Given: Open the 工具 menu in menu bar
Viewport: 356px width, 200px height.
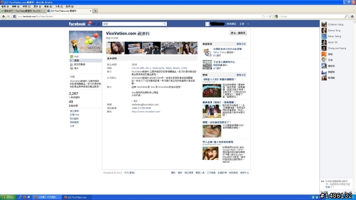Looking at the screenshot, I should 59,7.
